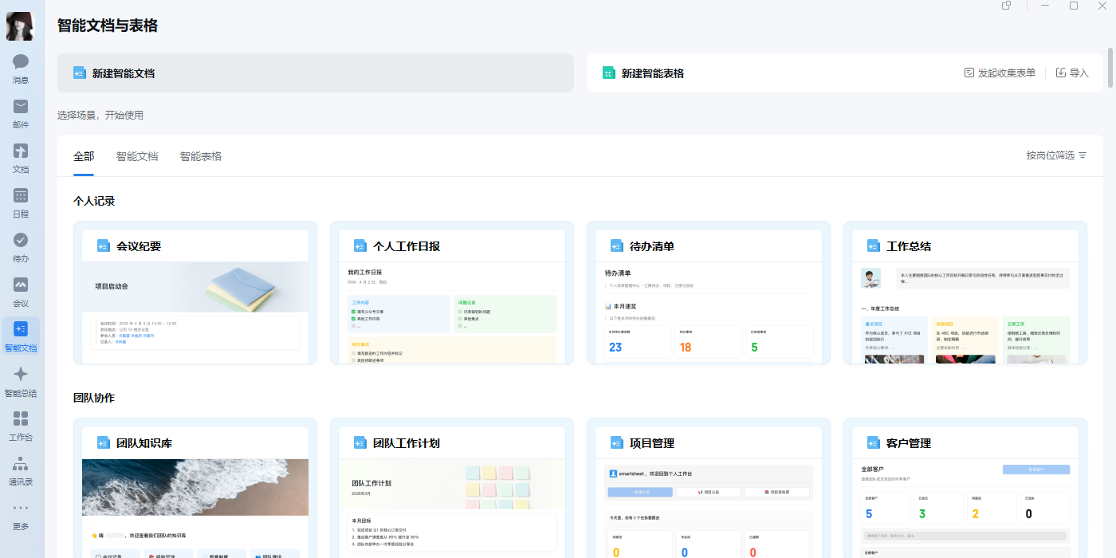Open the 消息 messages sidebar icon
The height and width of the screenshot is (558, 1116).
click(21, 69)
